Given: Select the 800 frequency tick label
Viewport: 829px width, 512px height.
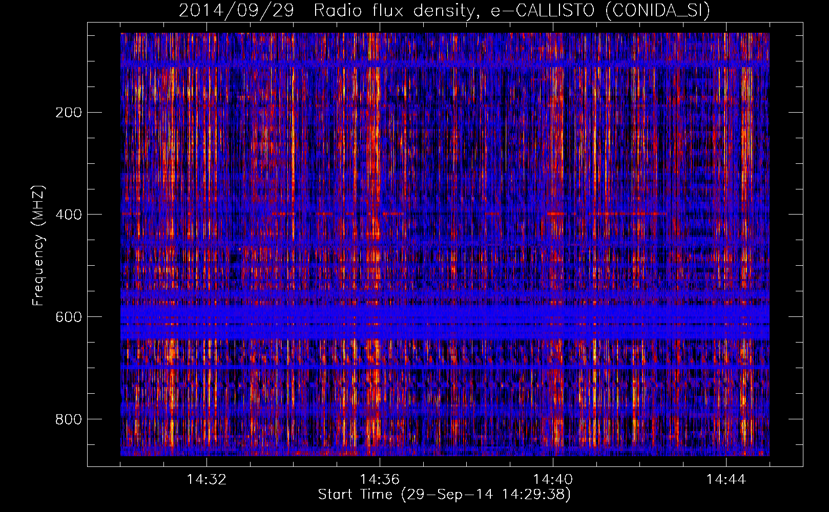Looking at the screenshot, I should [x=69, y=419].
